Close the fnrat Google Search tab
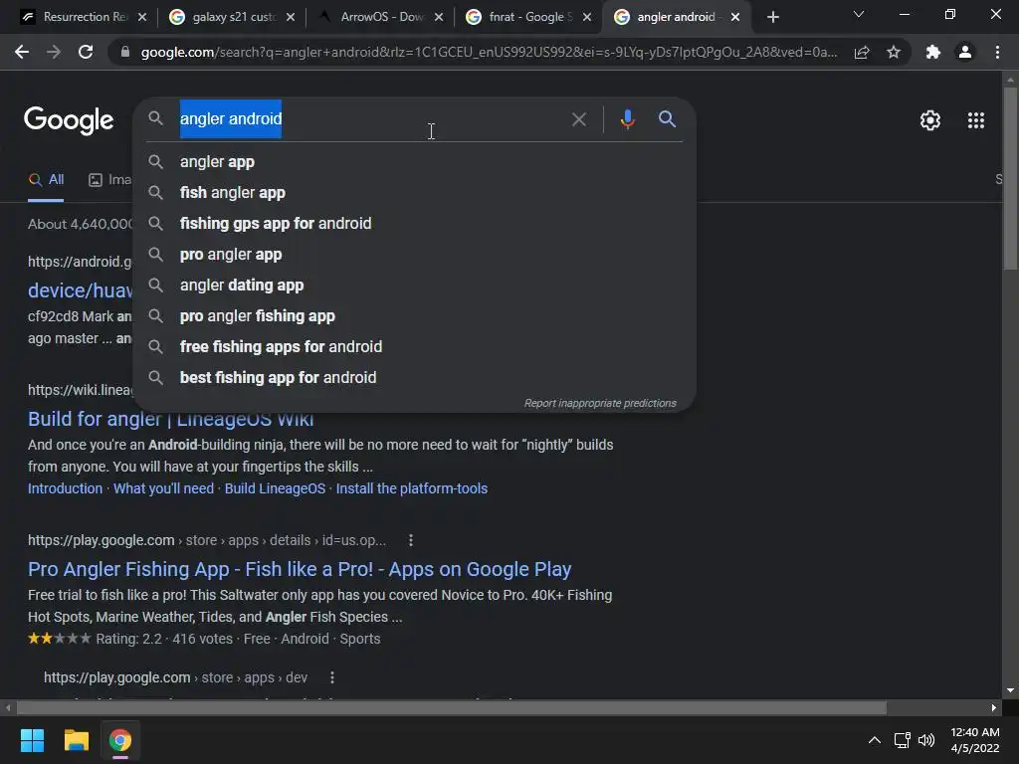The image size is (1019, 764). [x=587, y=17]
